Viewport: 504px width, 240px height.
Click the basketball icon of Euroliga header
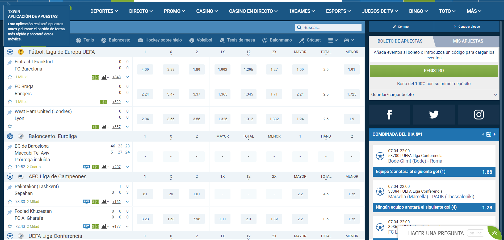pyautogui.click(x=10, y=136)
